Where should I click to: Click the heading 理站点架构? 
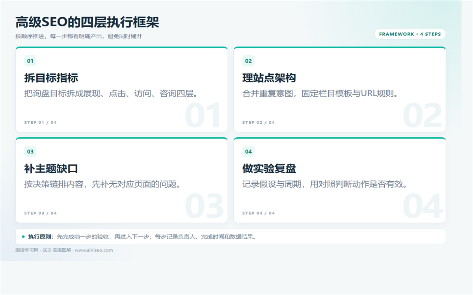tap(269, 78)
